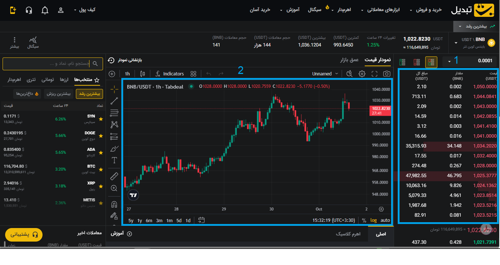Switch the price scale to log
The image size is (500, 265).
(x=374, y=220)
